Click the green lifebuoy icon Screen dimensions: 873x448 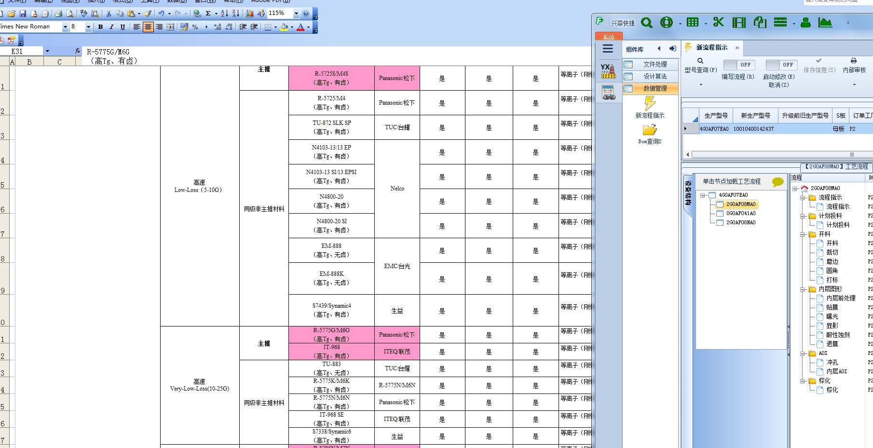click(x=667, y=22)
